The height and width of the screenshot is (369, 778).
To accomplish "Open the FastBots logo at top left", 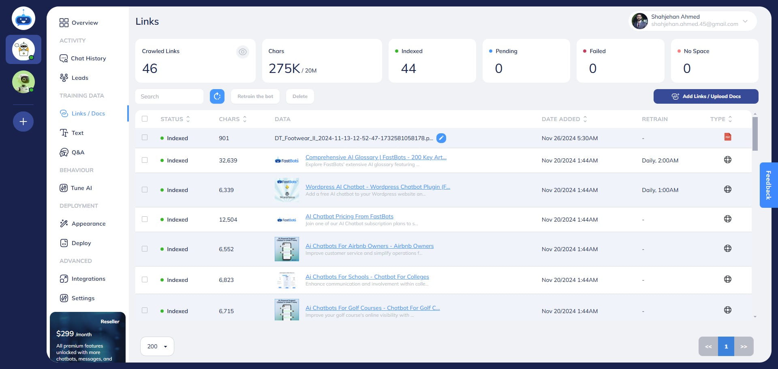I will 24,19.
